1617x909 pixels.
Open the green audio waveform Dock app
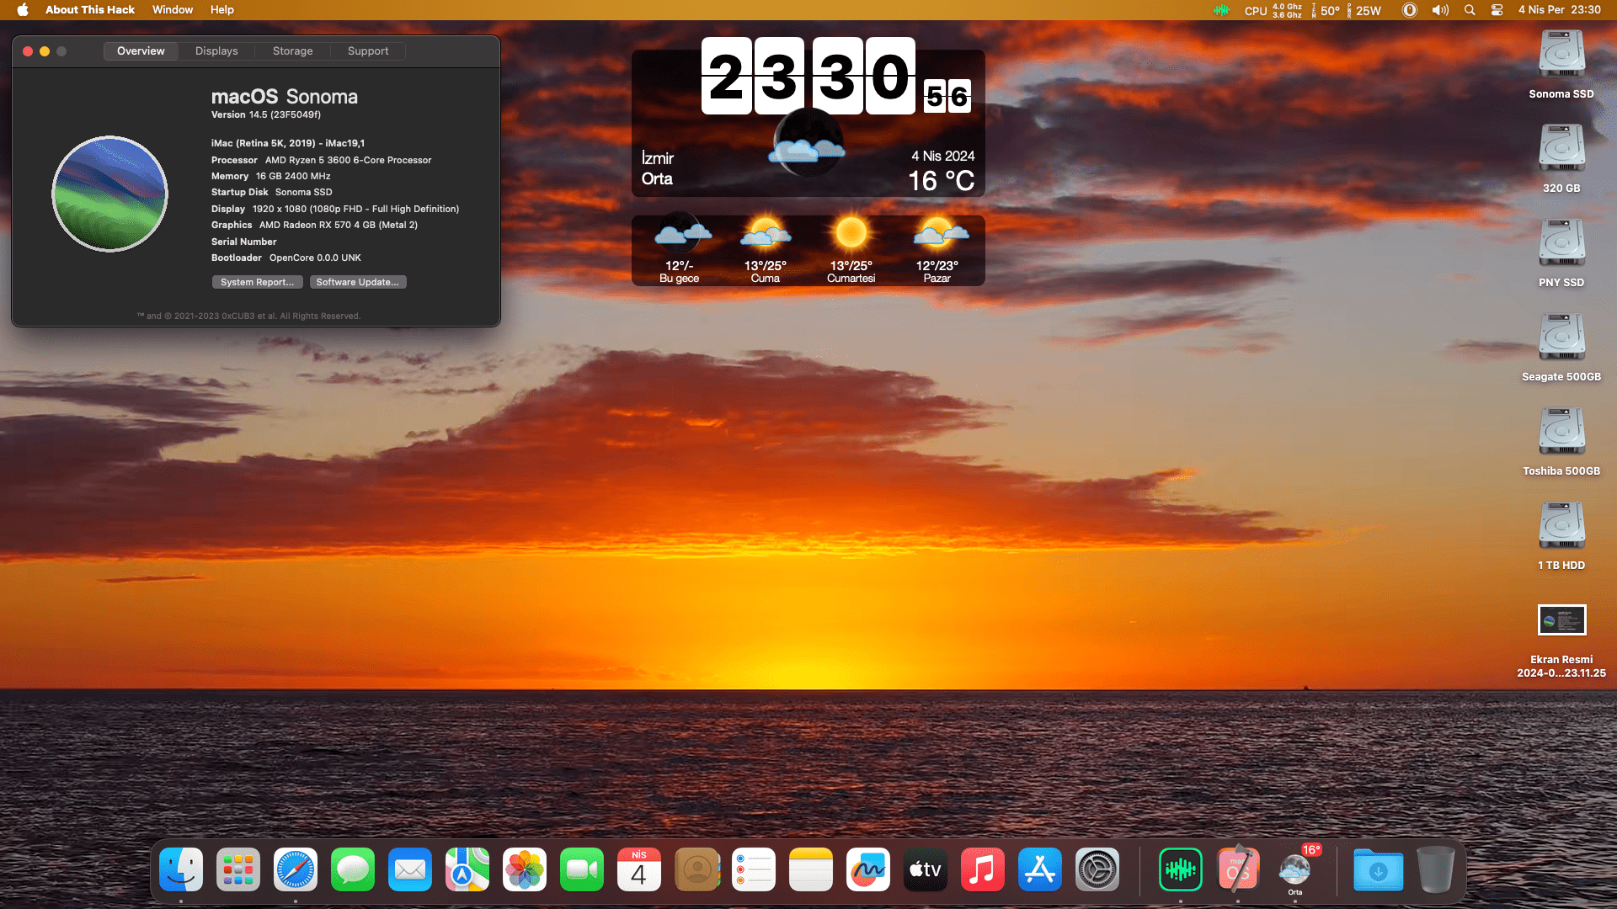[x=1180, y=869]
